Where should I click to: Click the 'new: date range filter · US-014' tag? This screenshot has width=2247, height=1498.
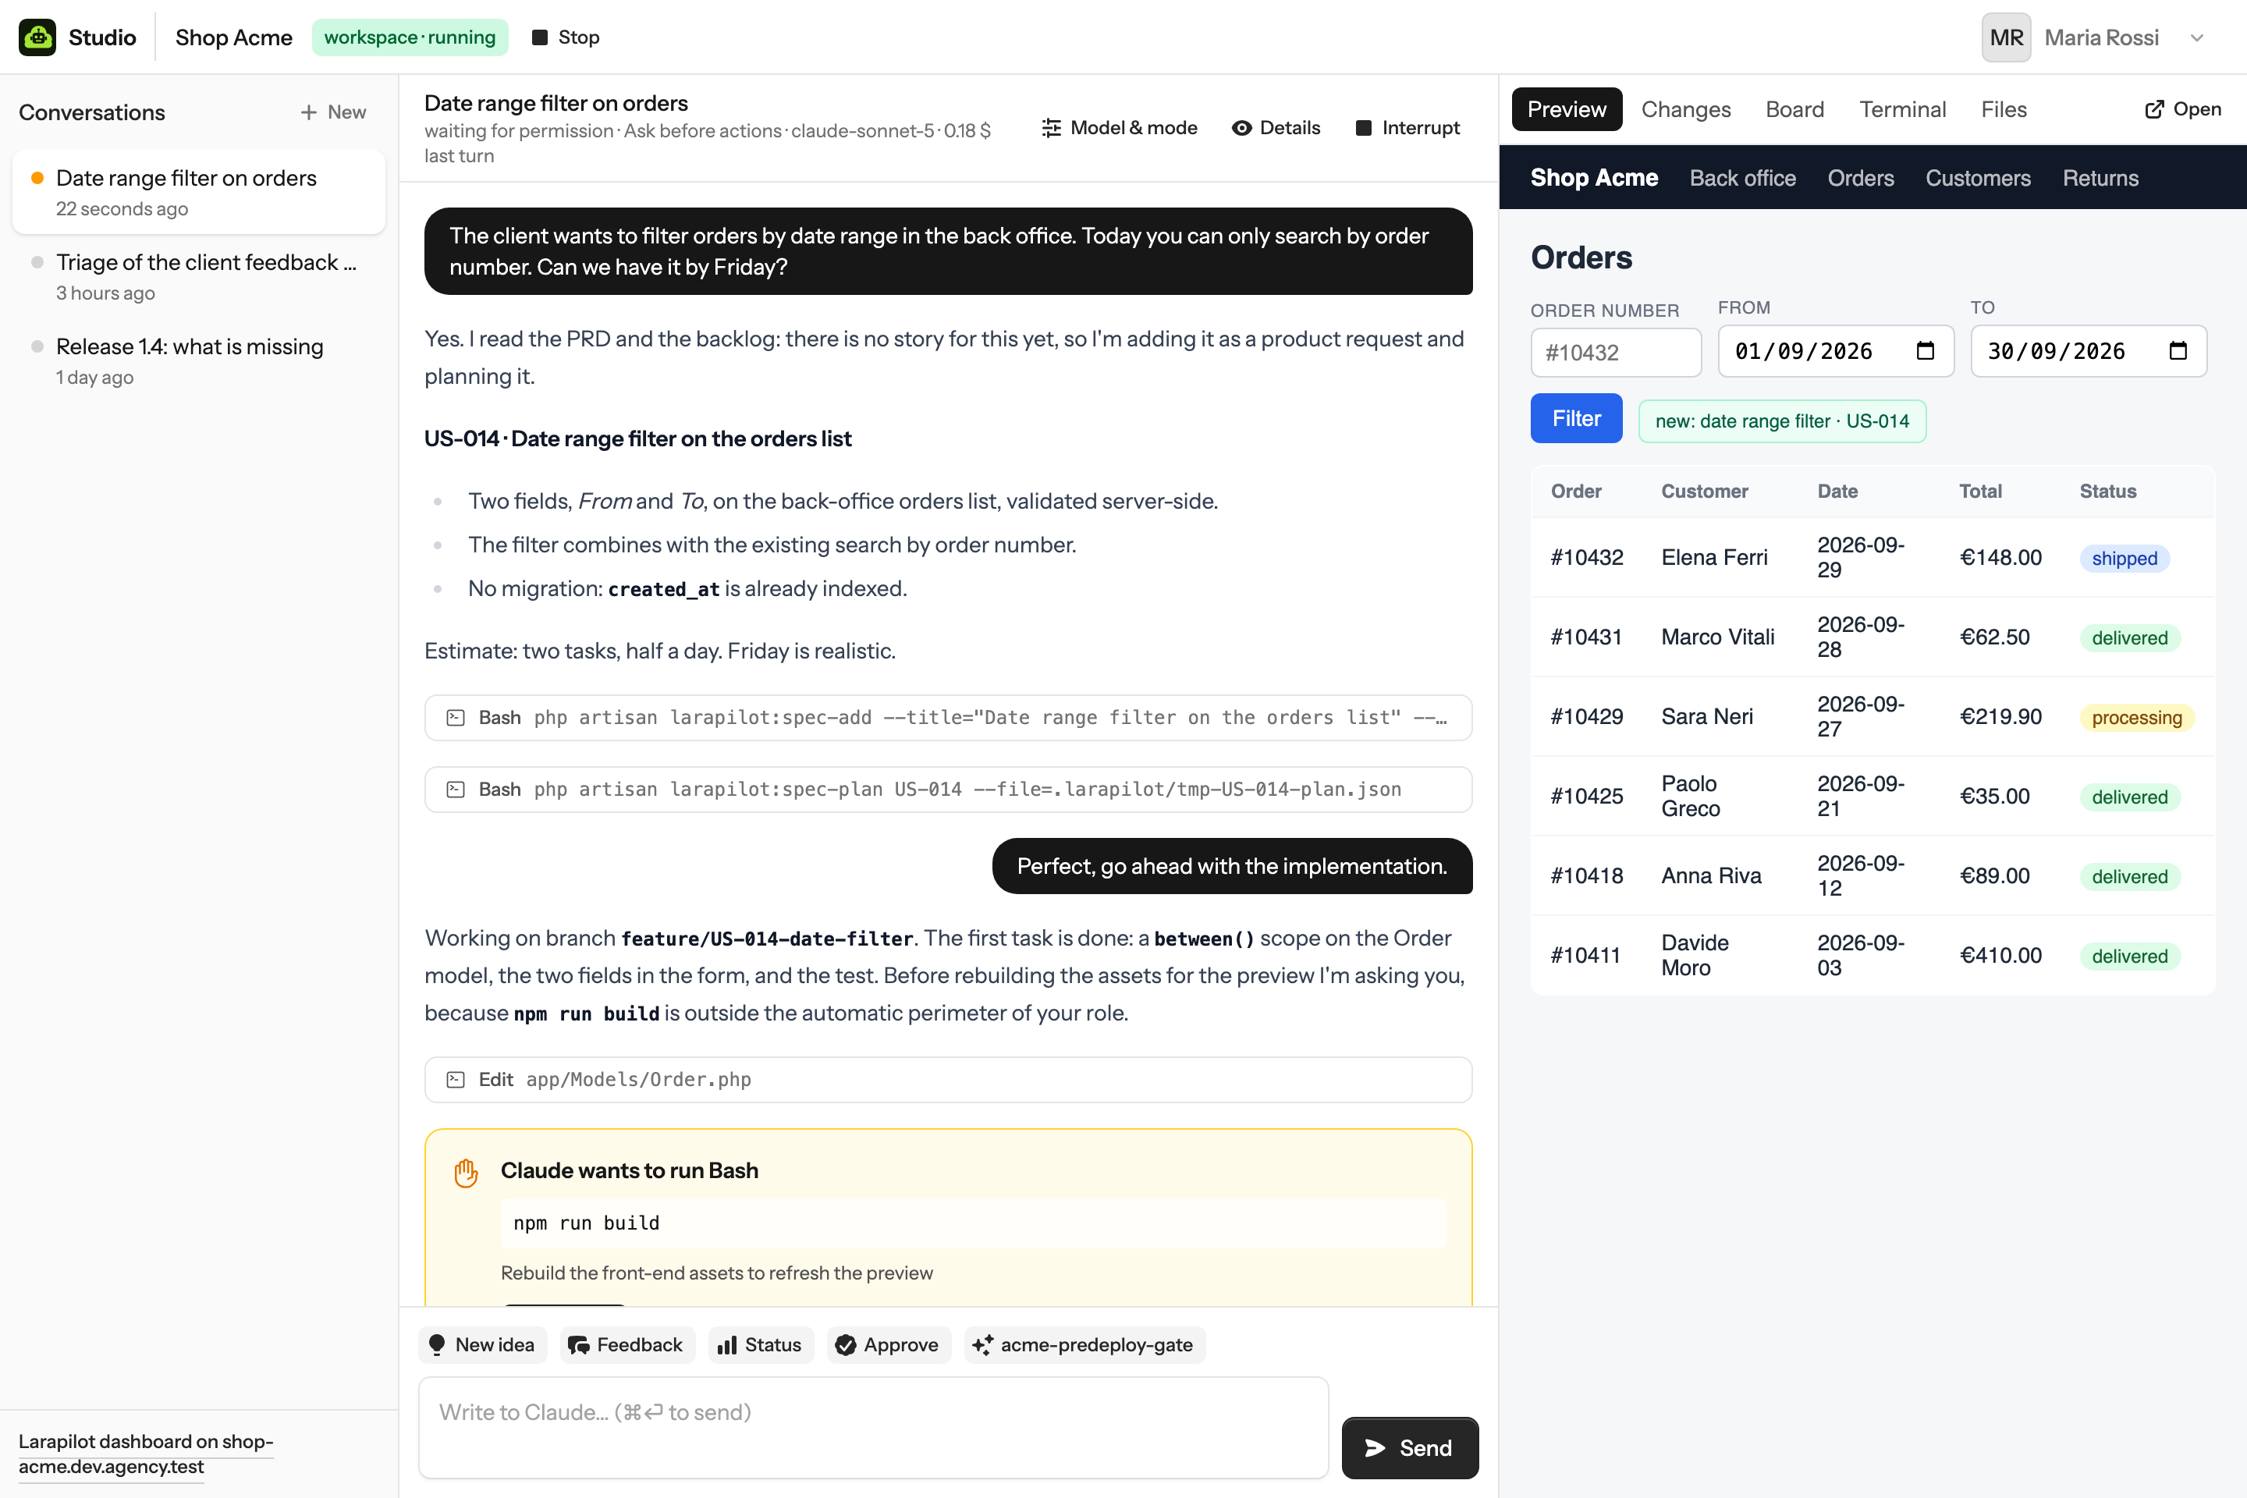tap(1782, 421)
